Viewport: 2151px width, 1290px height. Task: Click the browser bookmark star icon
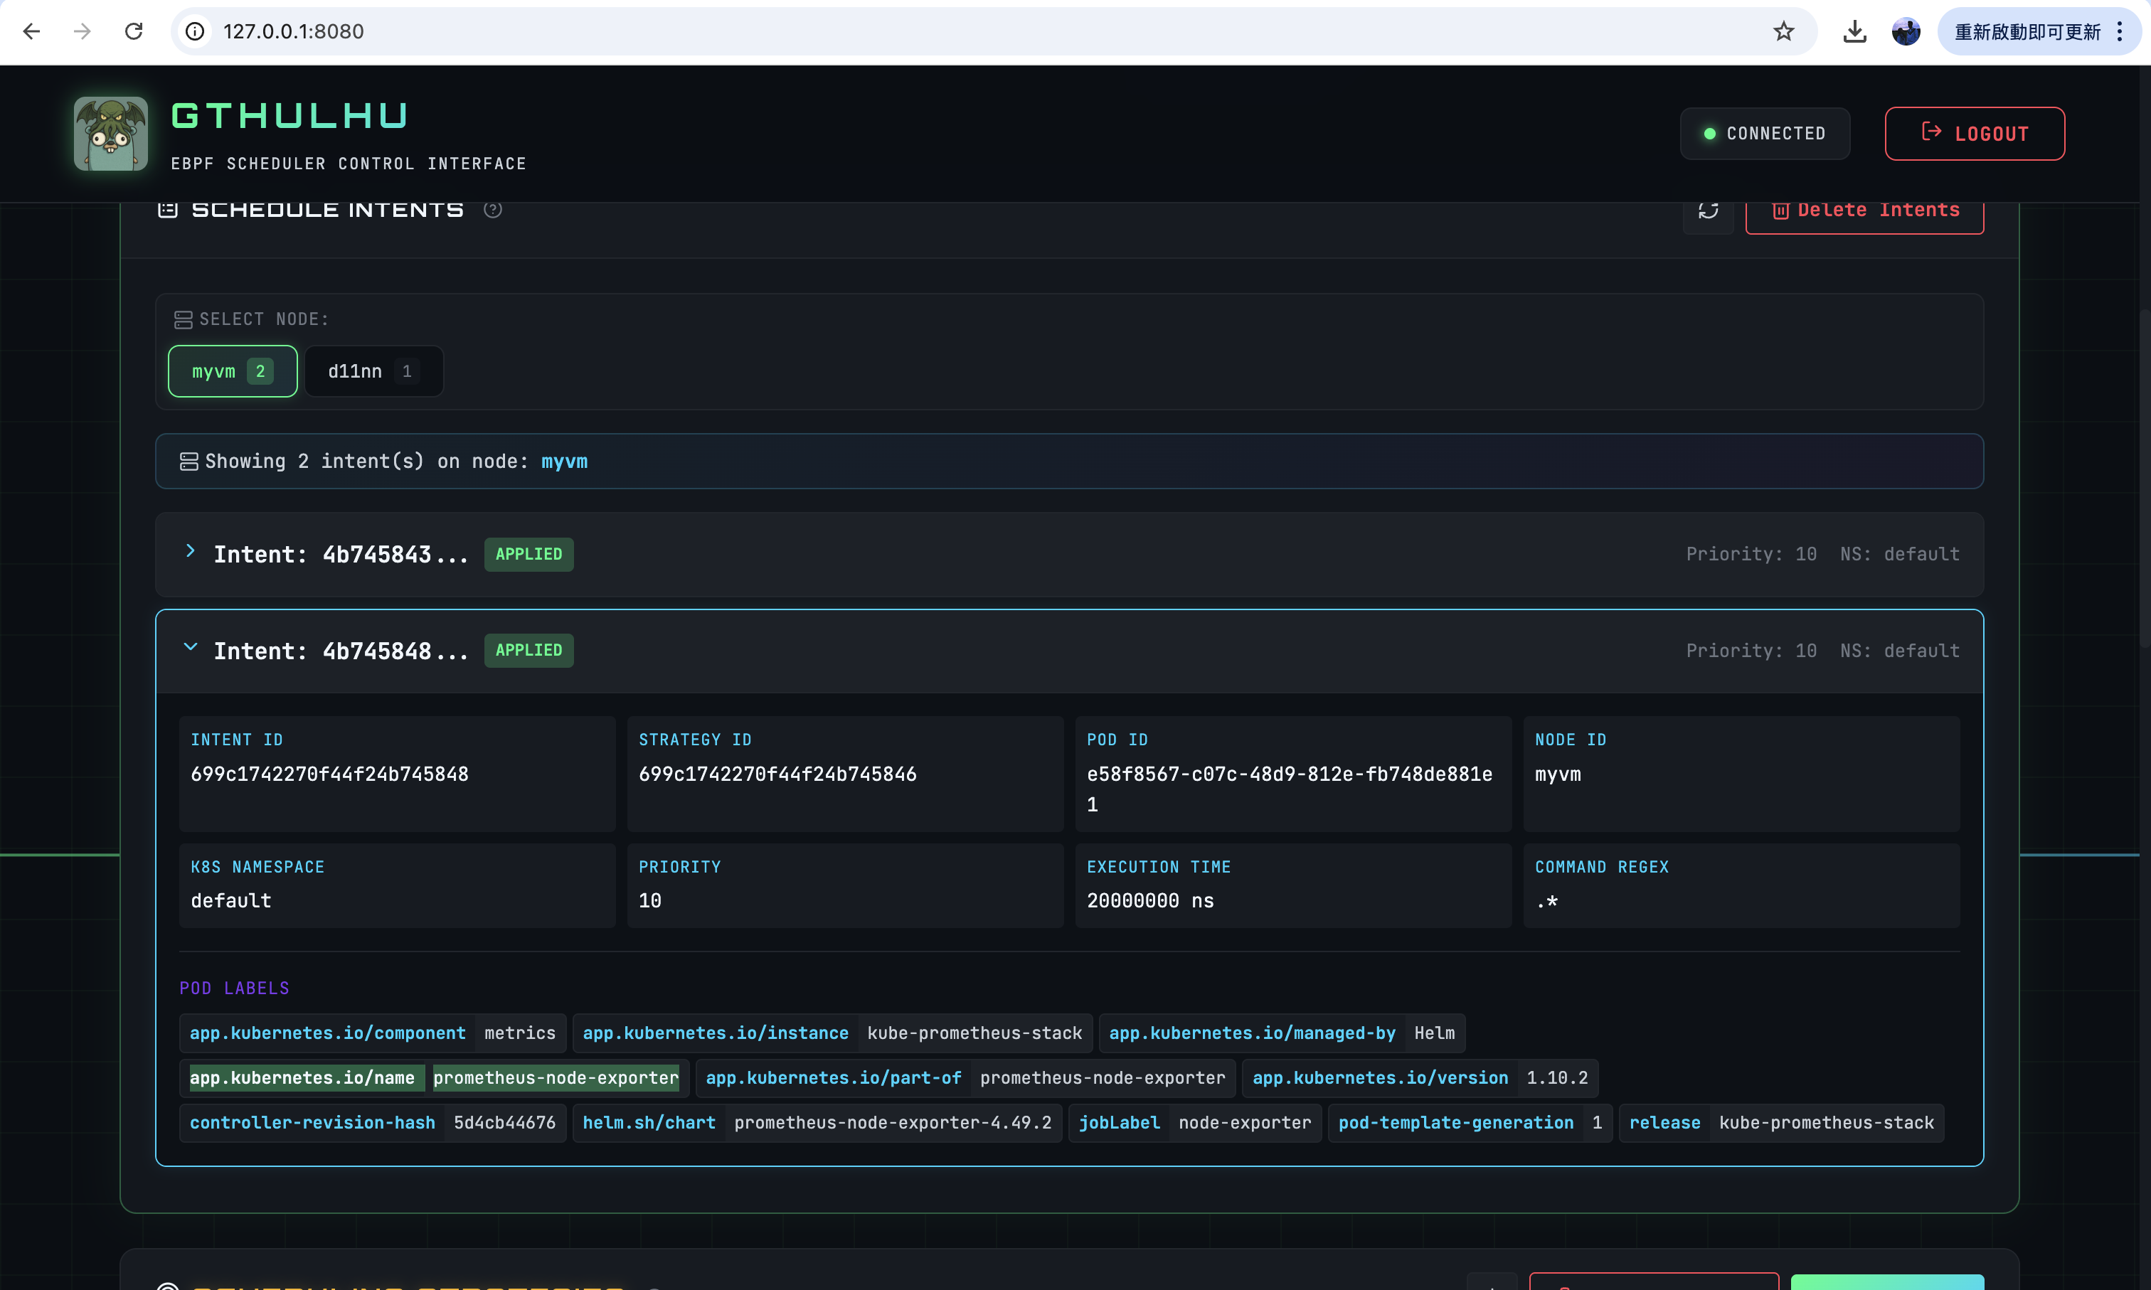[x=1783, y=31]
